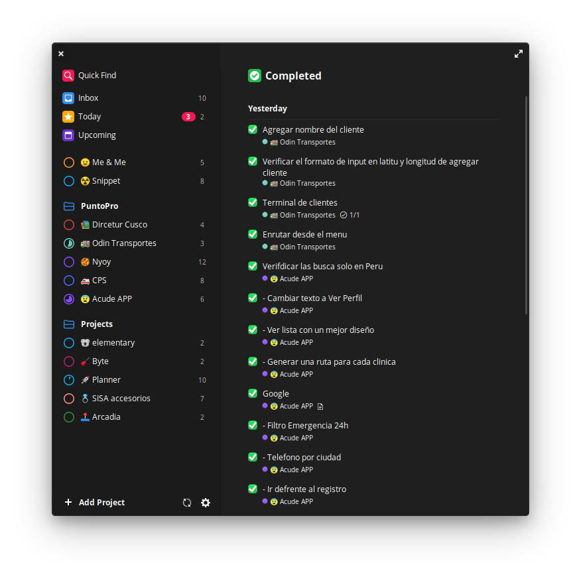Click the note icon on Google task

pos(320,407)
